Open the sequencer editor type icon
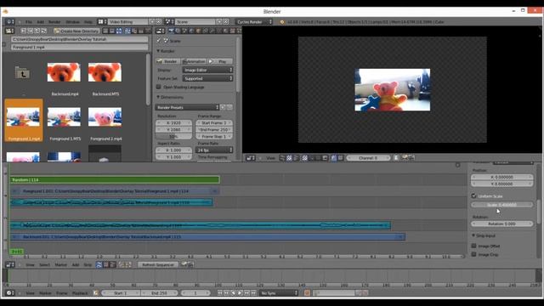 coord(9,264)
